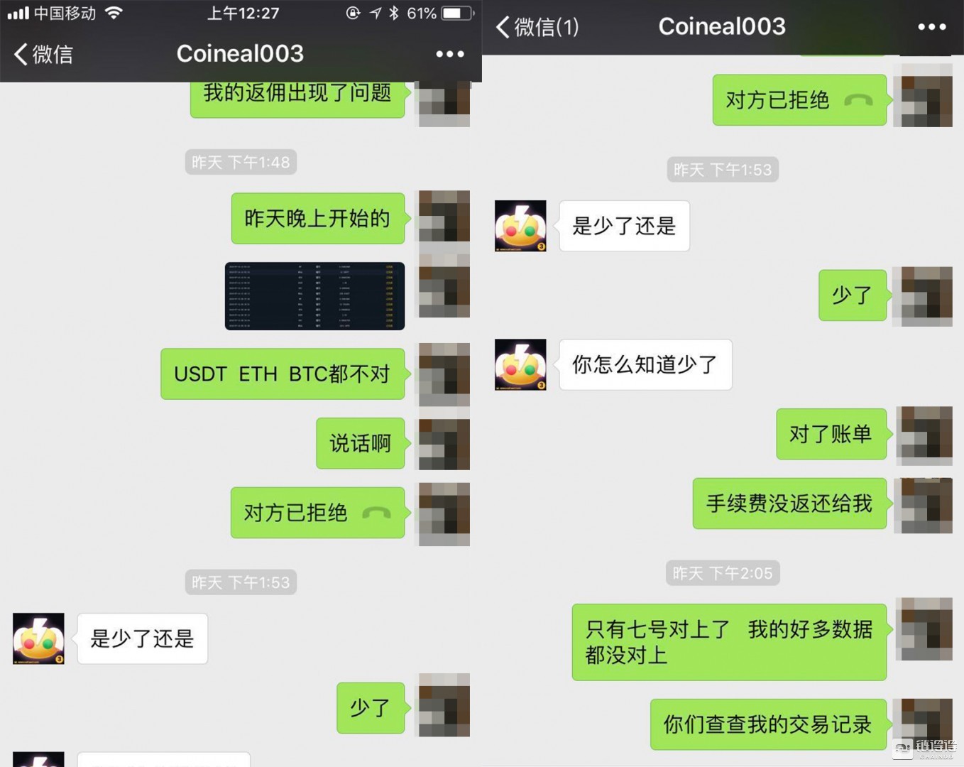Tap the 对了账单 message bubble
Viewport: 964px width, 767px height.
[831, 434]
